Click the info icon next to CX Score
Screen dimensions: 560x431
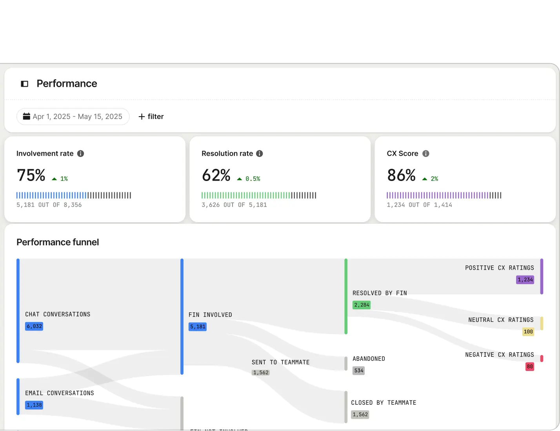[425, 153]
